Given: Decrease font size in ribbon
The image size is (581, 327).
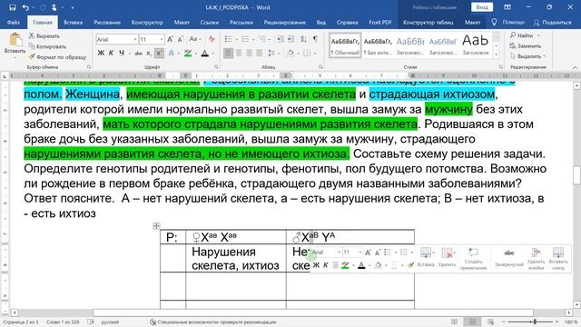Looking at the screenshot, I should point(180,39).
